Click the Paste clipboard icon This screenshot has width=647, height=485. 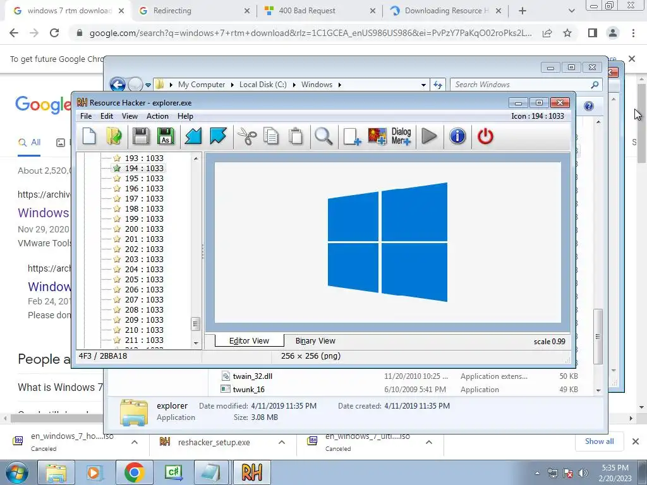point(296,136)
